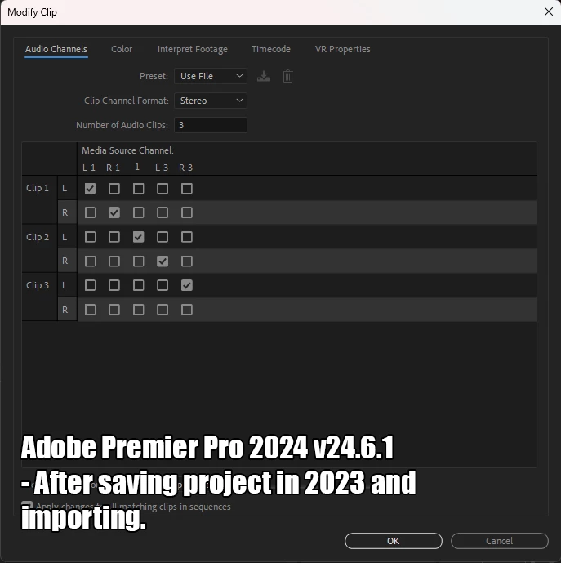561x563 pixels.
Task: Check Clip 3 L channel 1 checkbox
Action: tap(139, 285)
